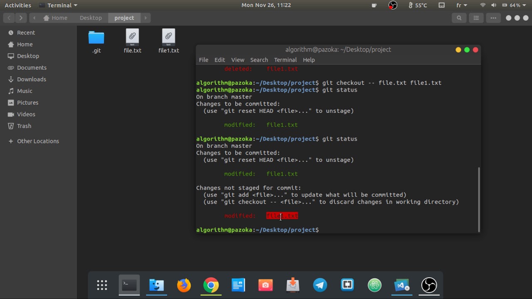Image resolution: width=532 pixels, height=299 pixels.
Task: Click the terminal vertical scrollbar
Action: (x=479, y=199)
